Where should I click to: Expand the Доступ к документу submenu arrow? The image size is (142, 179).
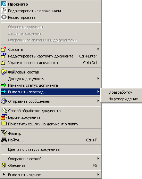click(x=98, y=78)
